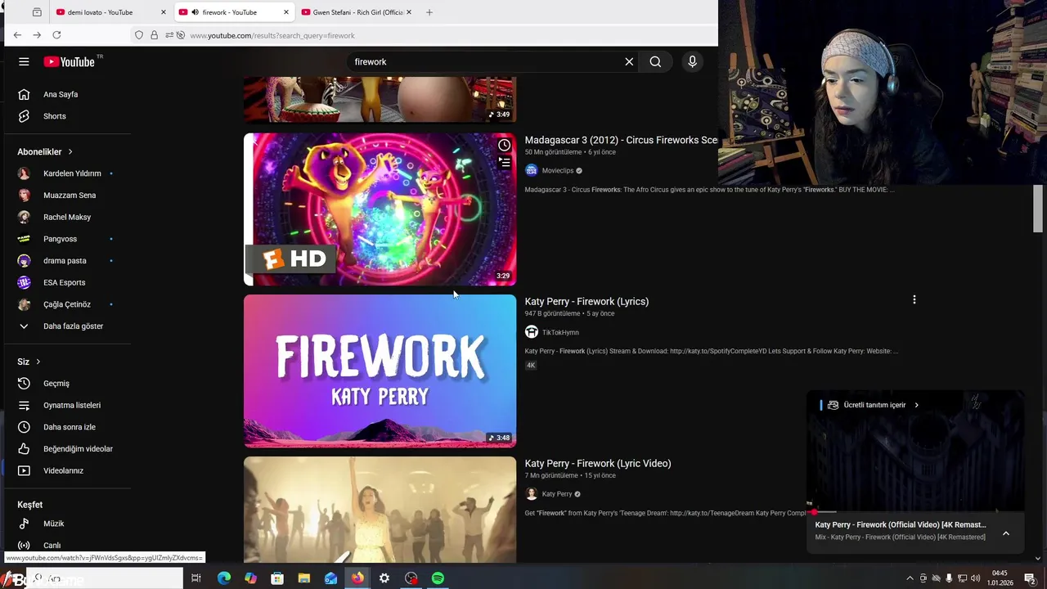
Task: Open Spotify from the taskbar
Action: 438,578
